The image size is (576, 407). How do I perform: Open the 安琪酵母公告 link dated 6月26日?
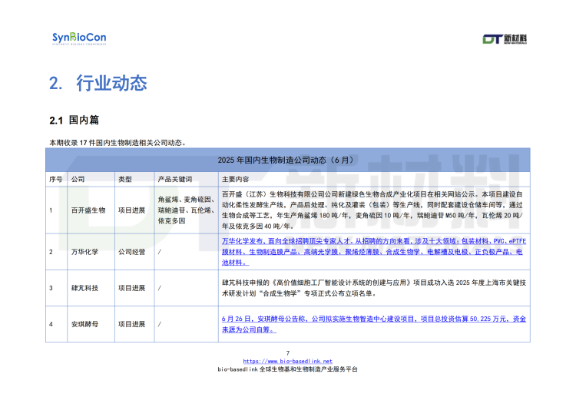373,323
